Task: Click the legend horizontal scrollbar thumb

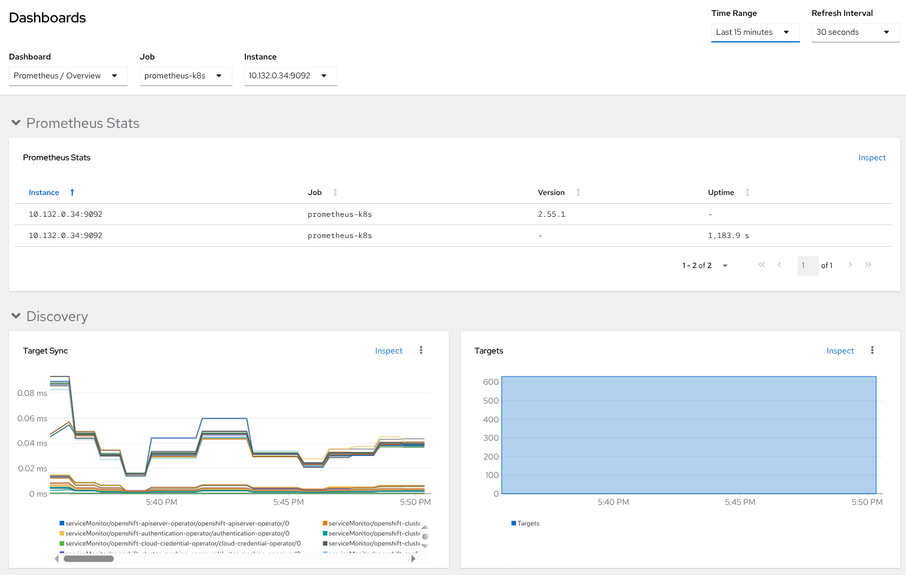Action: click(88, 559)
